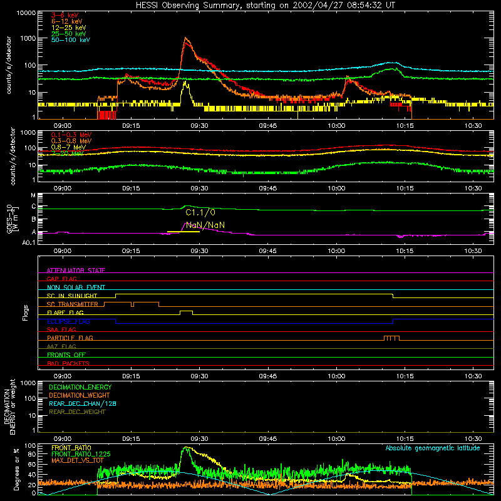Viewport: 501px width, 501px height.
Task: Select the 3-6 keV legend label
Action: (65, 15)
